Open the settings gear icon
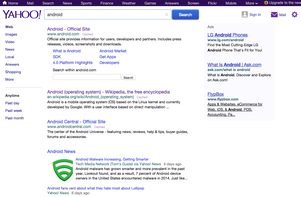Screen dimensions: 301x197 coord(295,14)
